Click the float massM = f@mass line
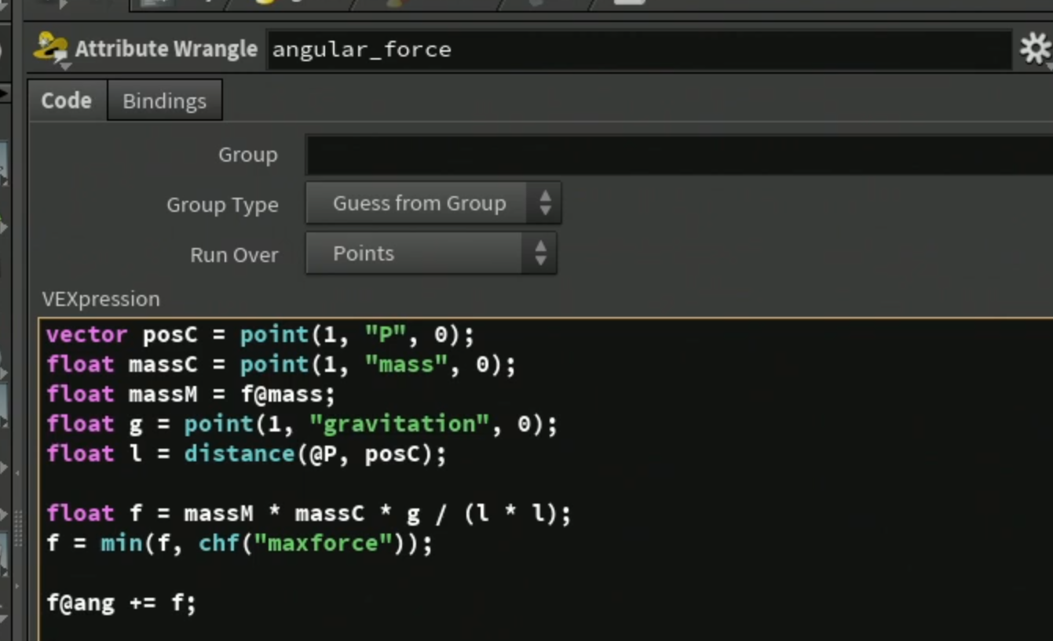 point(191,394)
